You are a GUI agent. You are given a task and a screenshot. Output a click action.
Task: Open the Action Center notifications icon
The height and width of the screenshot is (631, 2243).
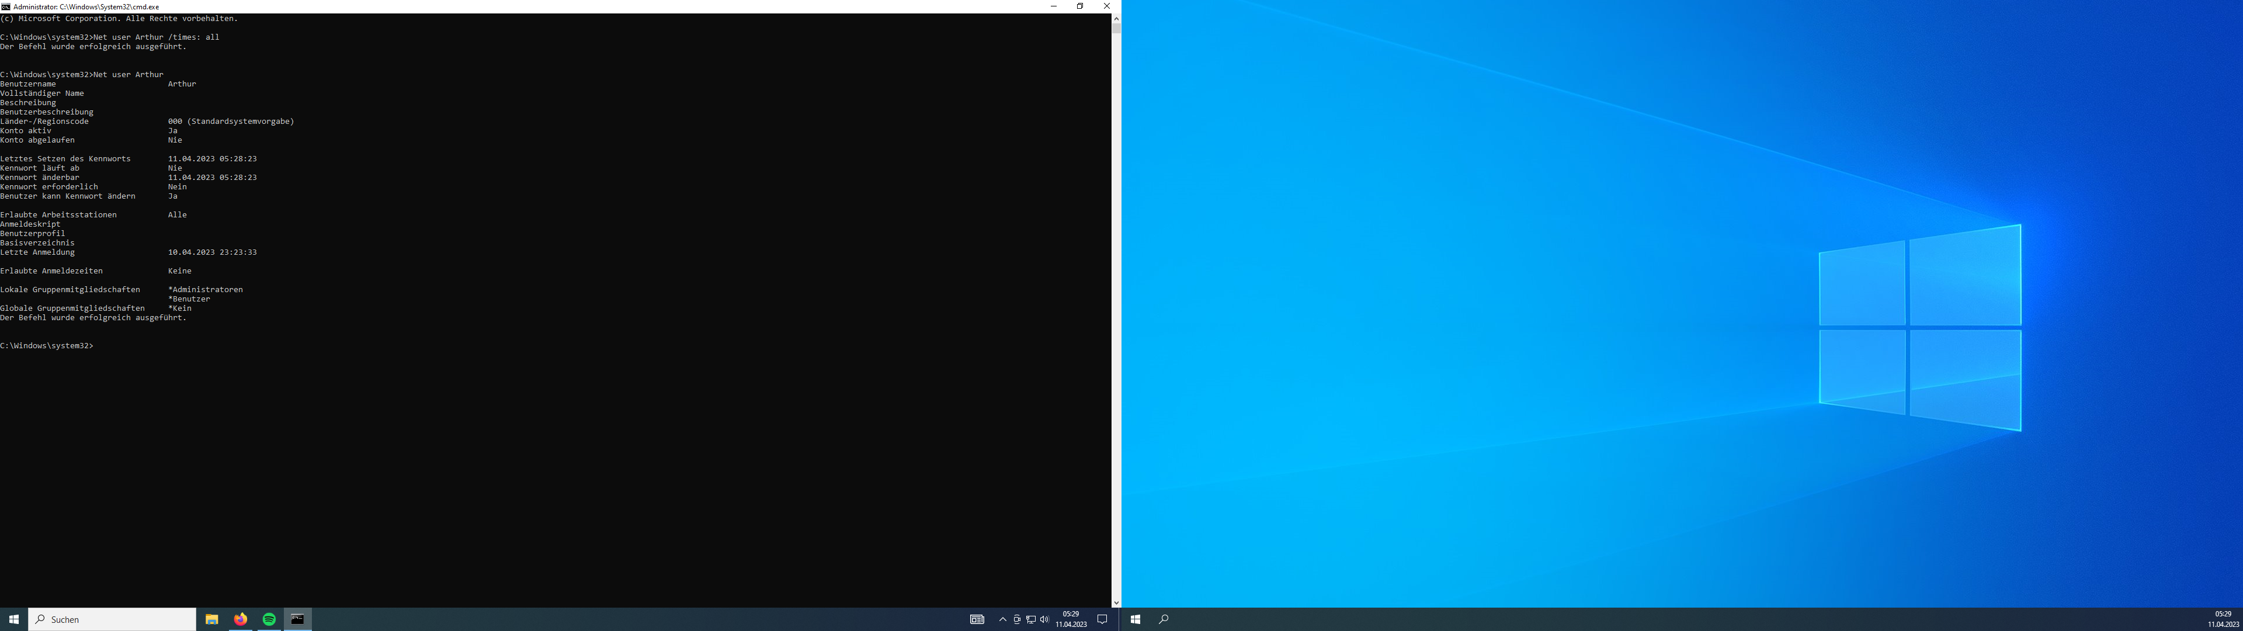point(1102,620)
